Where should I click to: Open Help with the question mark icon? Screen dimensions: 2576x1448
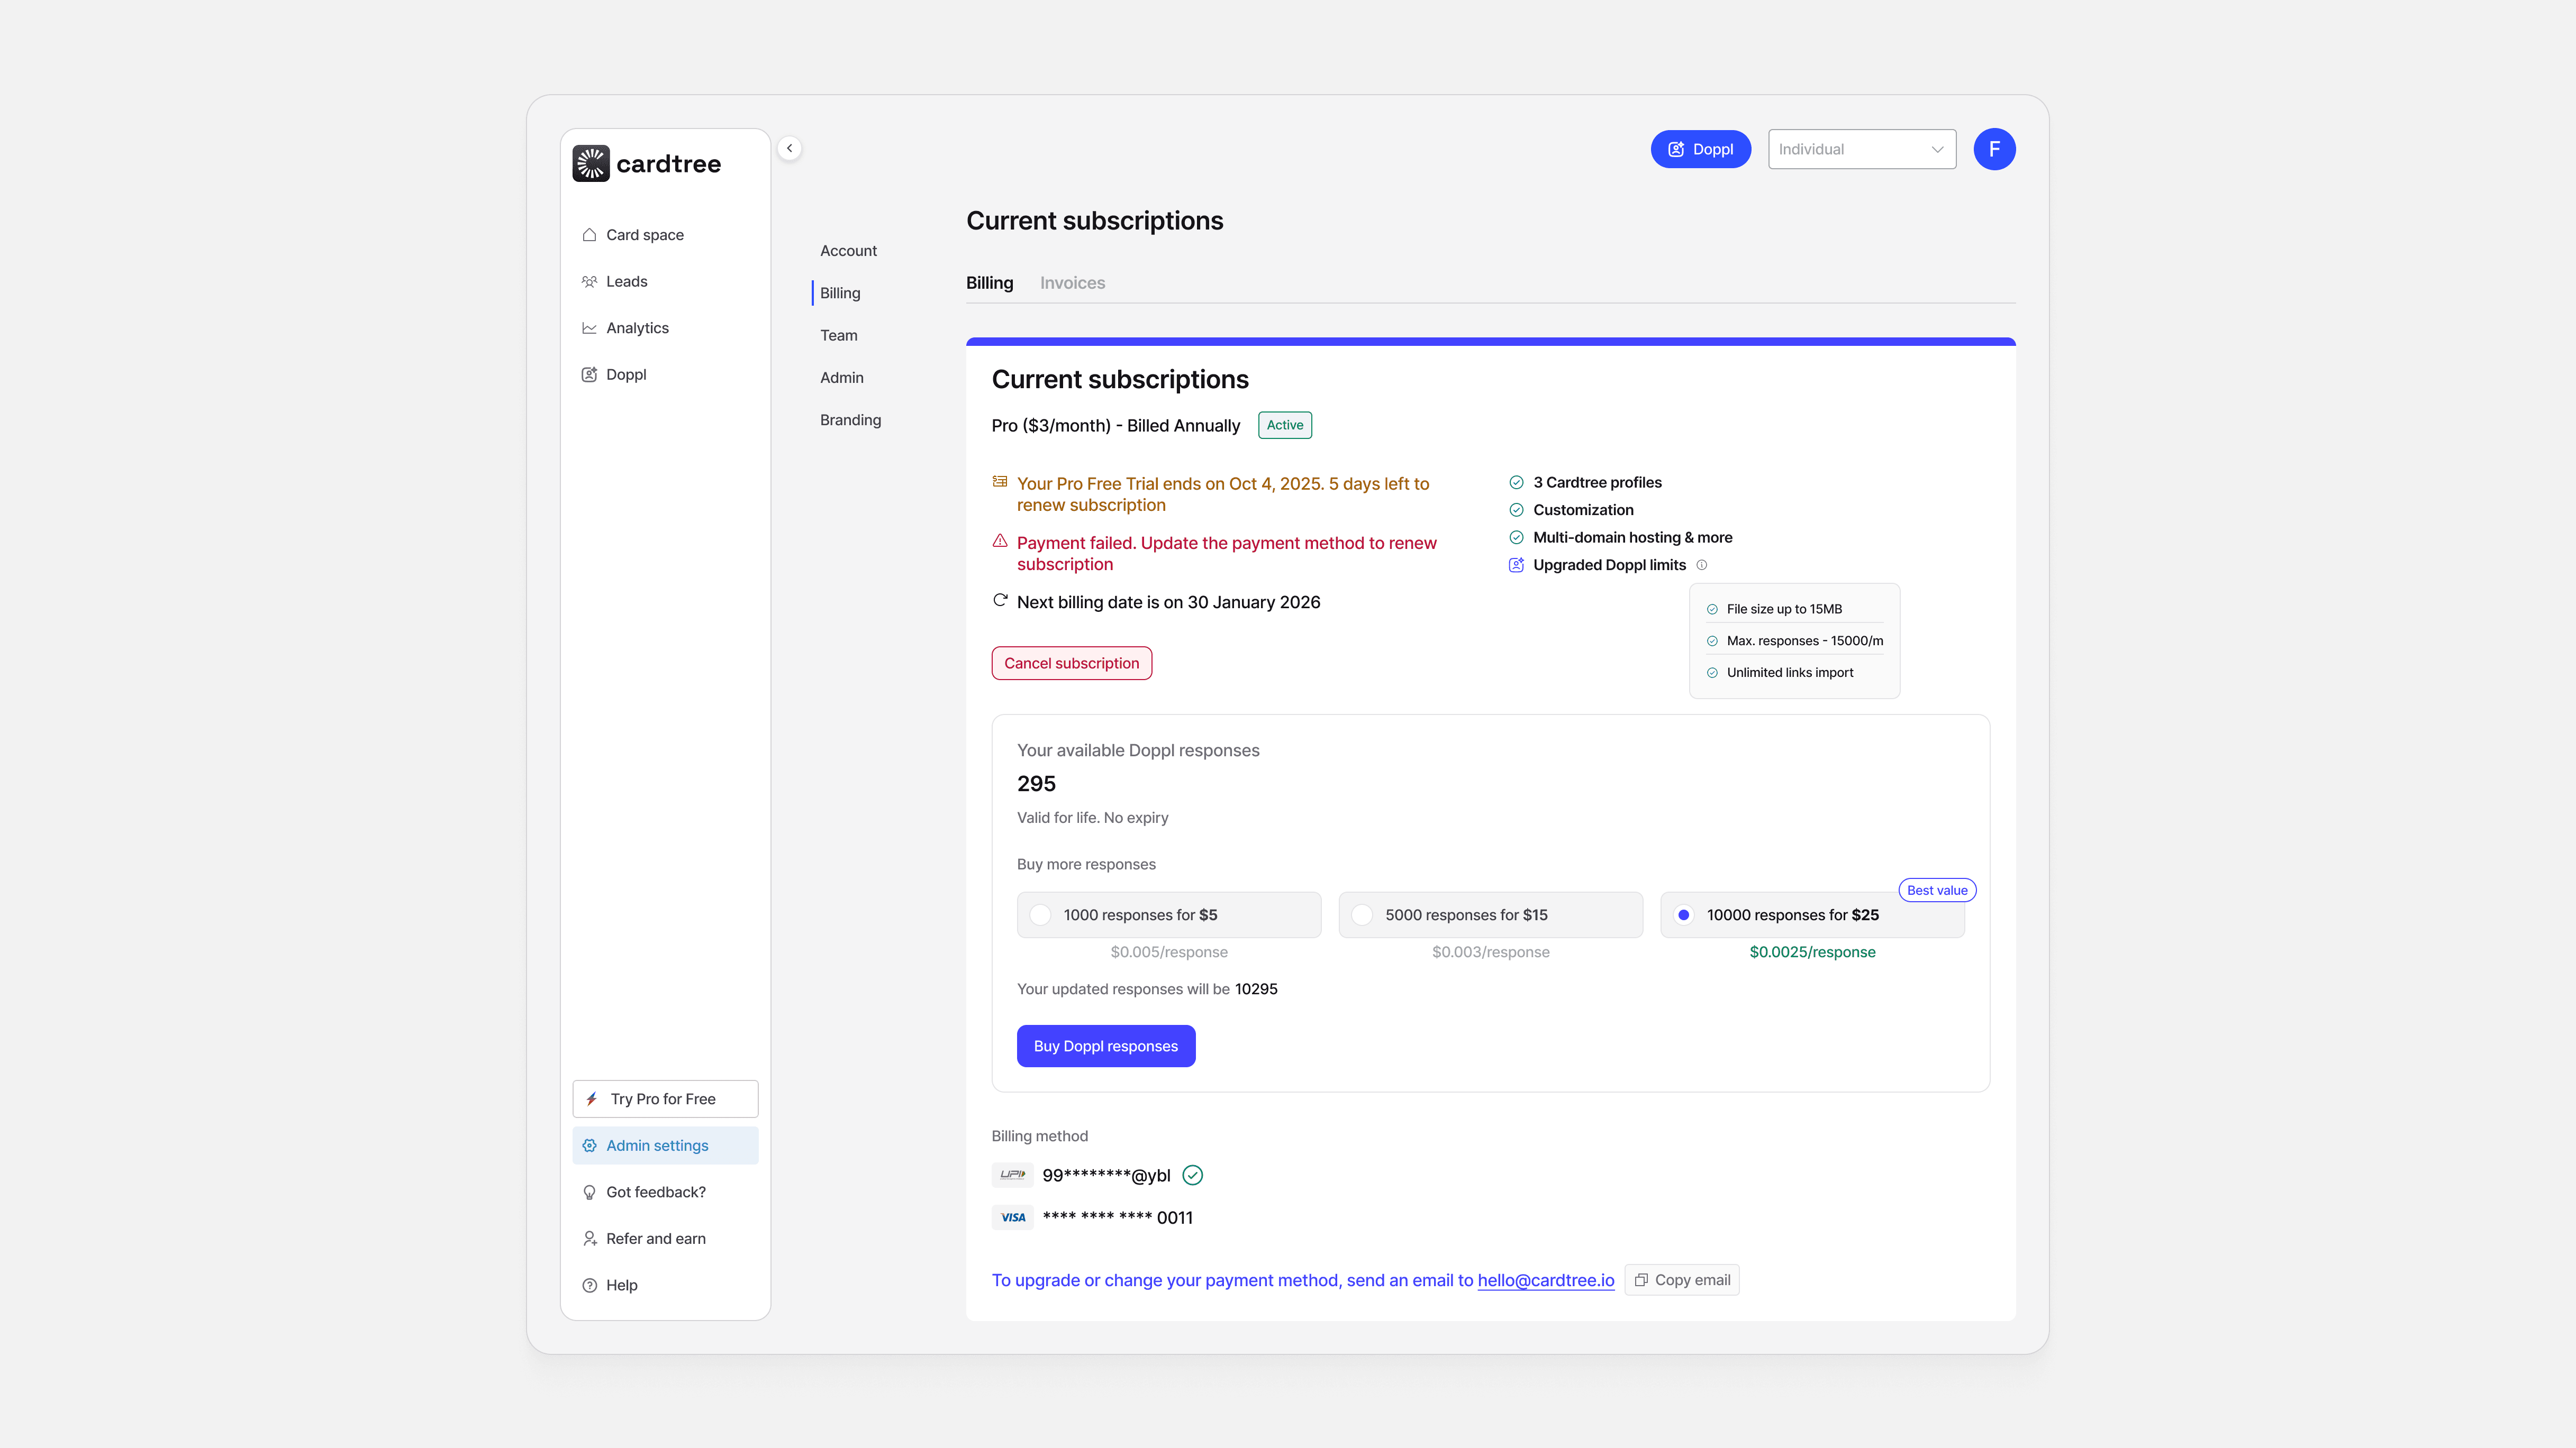point(589,1285)
